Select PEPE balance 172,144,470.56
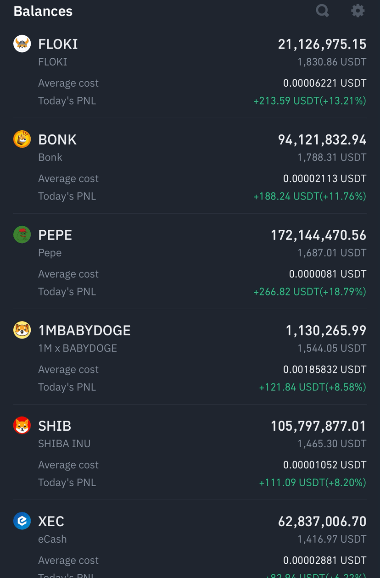 [319, 235]
